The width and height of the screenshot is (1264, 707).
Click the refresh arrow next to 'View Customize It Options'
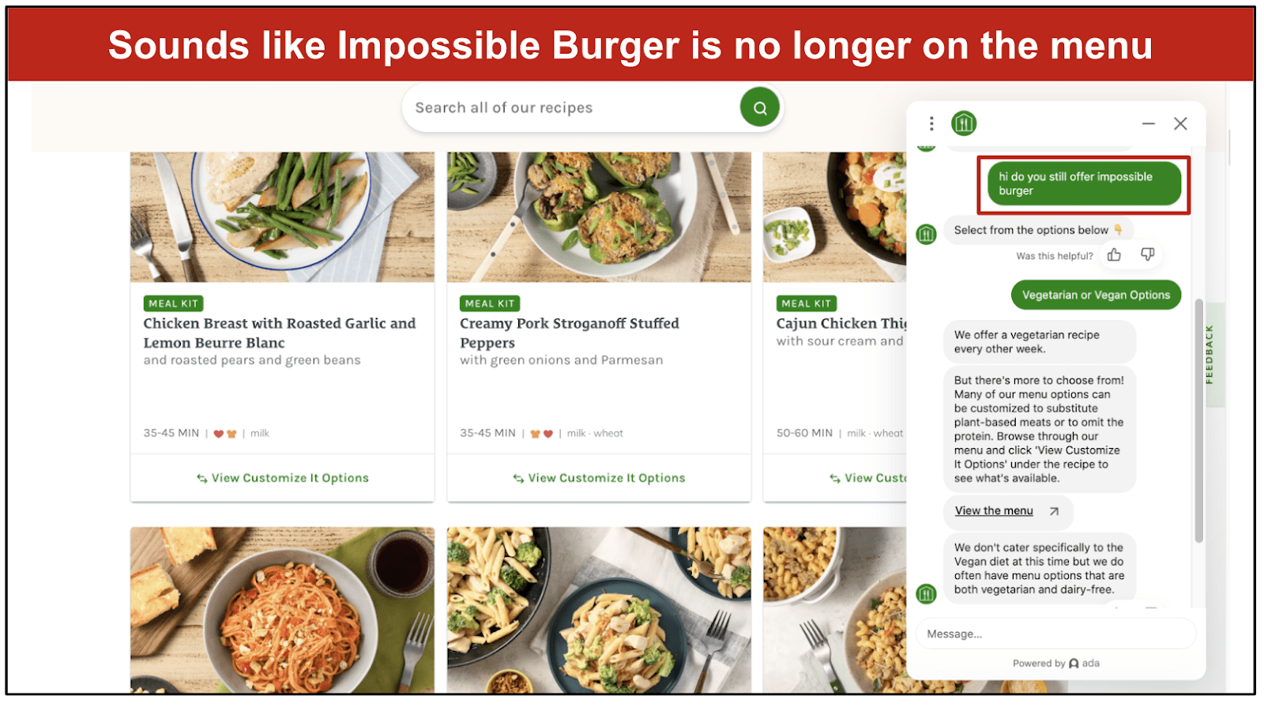point(518,478)
